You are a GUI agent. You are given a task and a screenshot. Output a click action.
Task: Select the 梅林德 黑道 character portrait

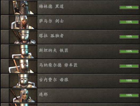(x=23, y=7)
